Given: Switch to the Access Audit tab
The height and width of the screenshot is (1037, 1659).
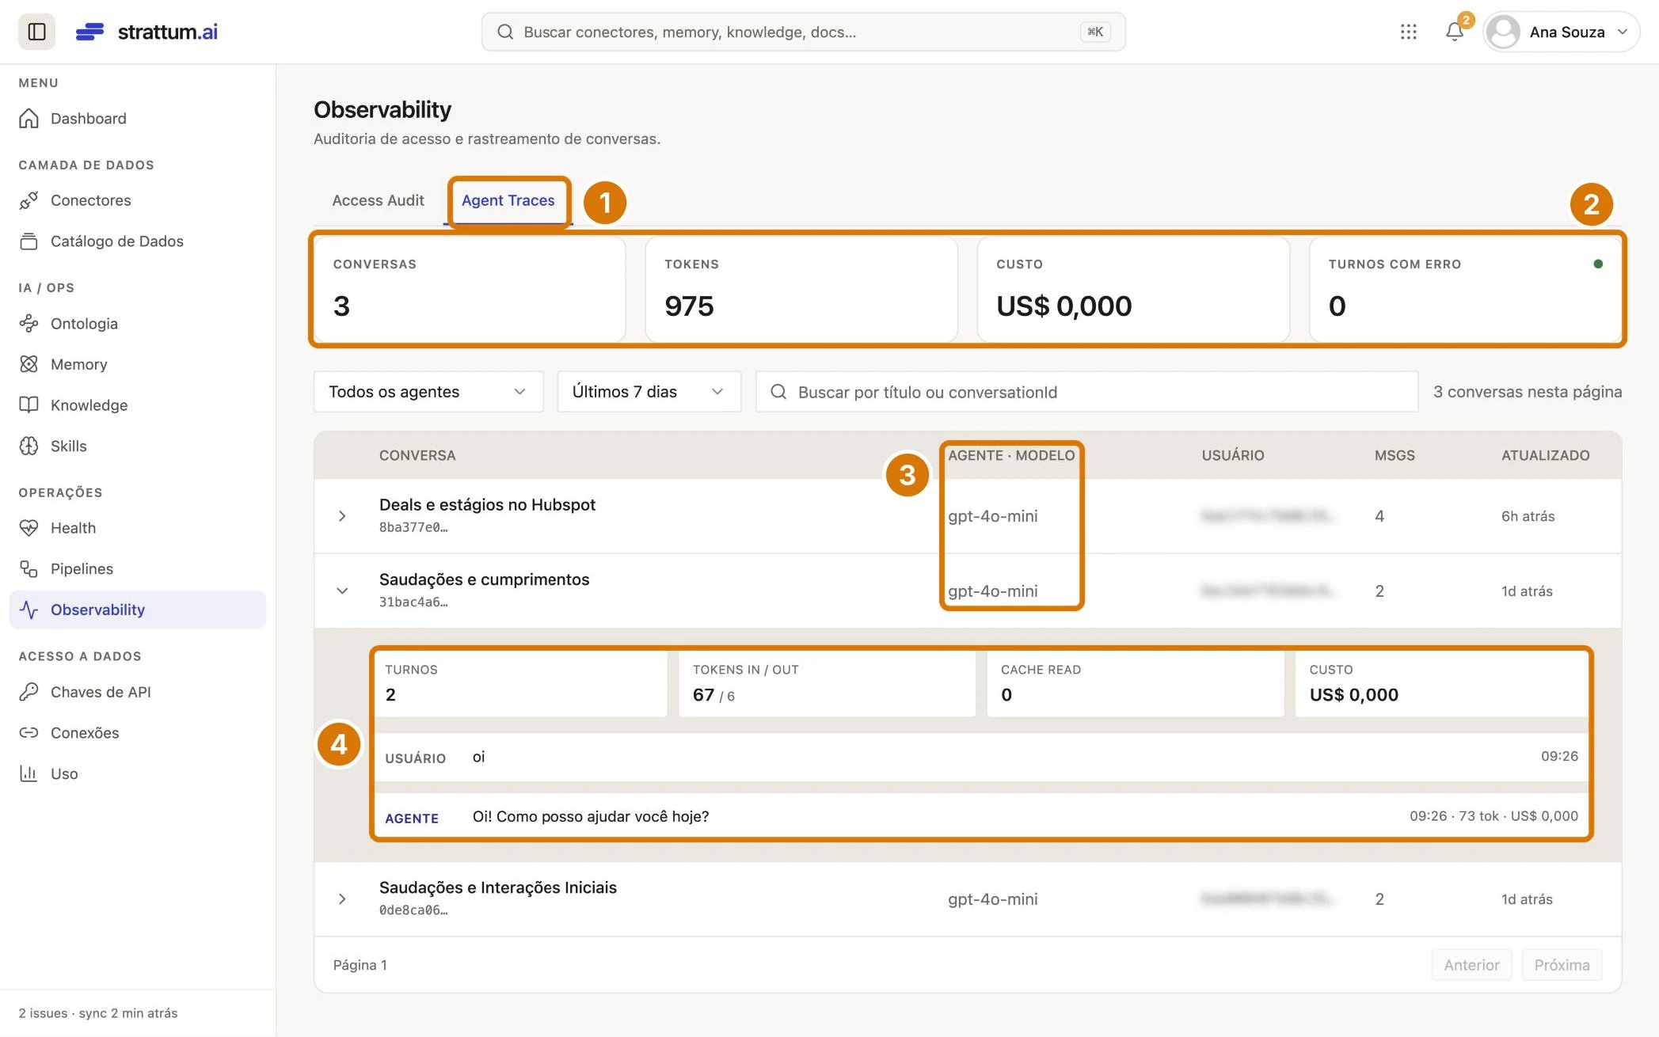Looking at the screenshot, I should pos(378,200).
